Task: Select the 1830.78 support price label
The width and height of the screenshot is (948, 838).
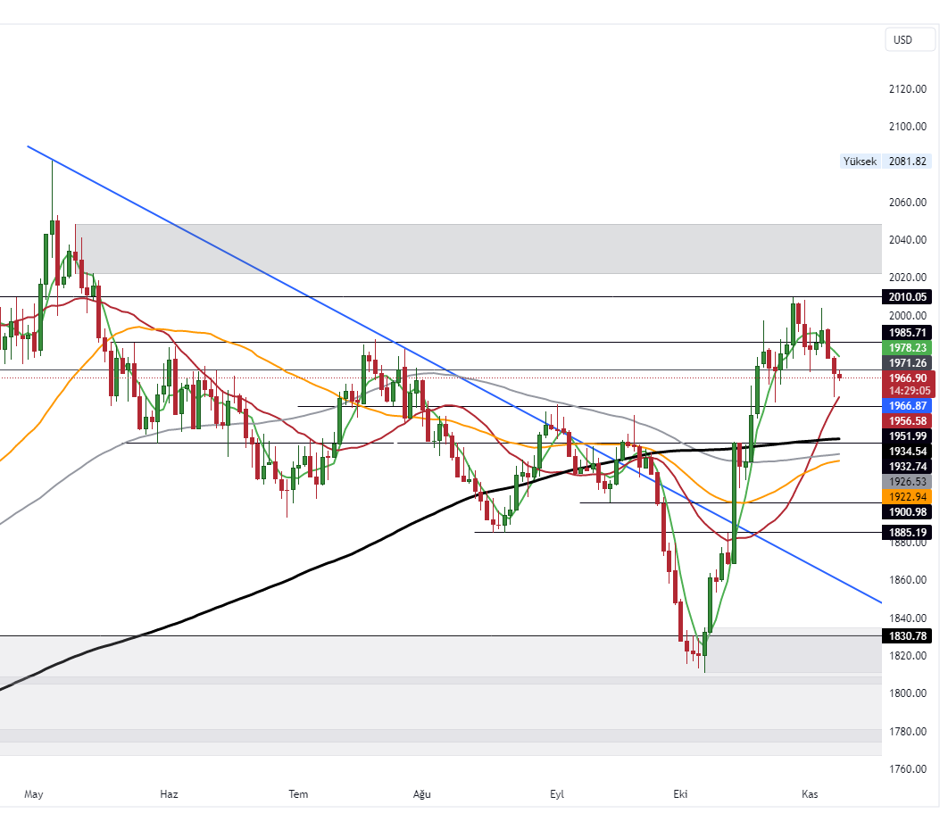Action: tap(907, 636)
